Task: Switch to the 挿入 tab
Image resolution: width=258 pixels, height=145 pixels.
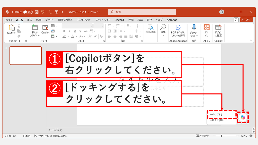Action: (x=29, y=20)
